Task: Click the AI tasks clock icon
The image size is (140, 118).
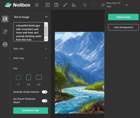Action: [x=103, y=5]
